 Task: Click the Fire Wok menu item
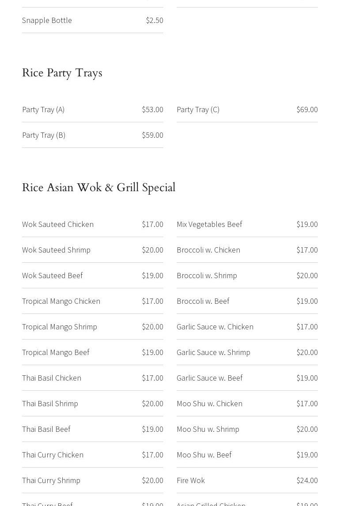(x=191, y=480)
